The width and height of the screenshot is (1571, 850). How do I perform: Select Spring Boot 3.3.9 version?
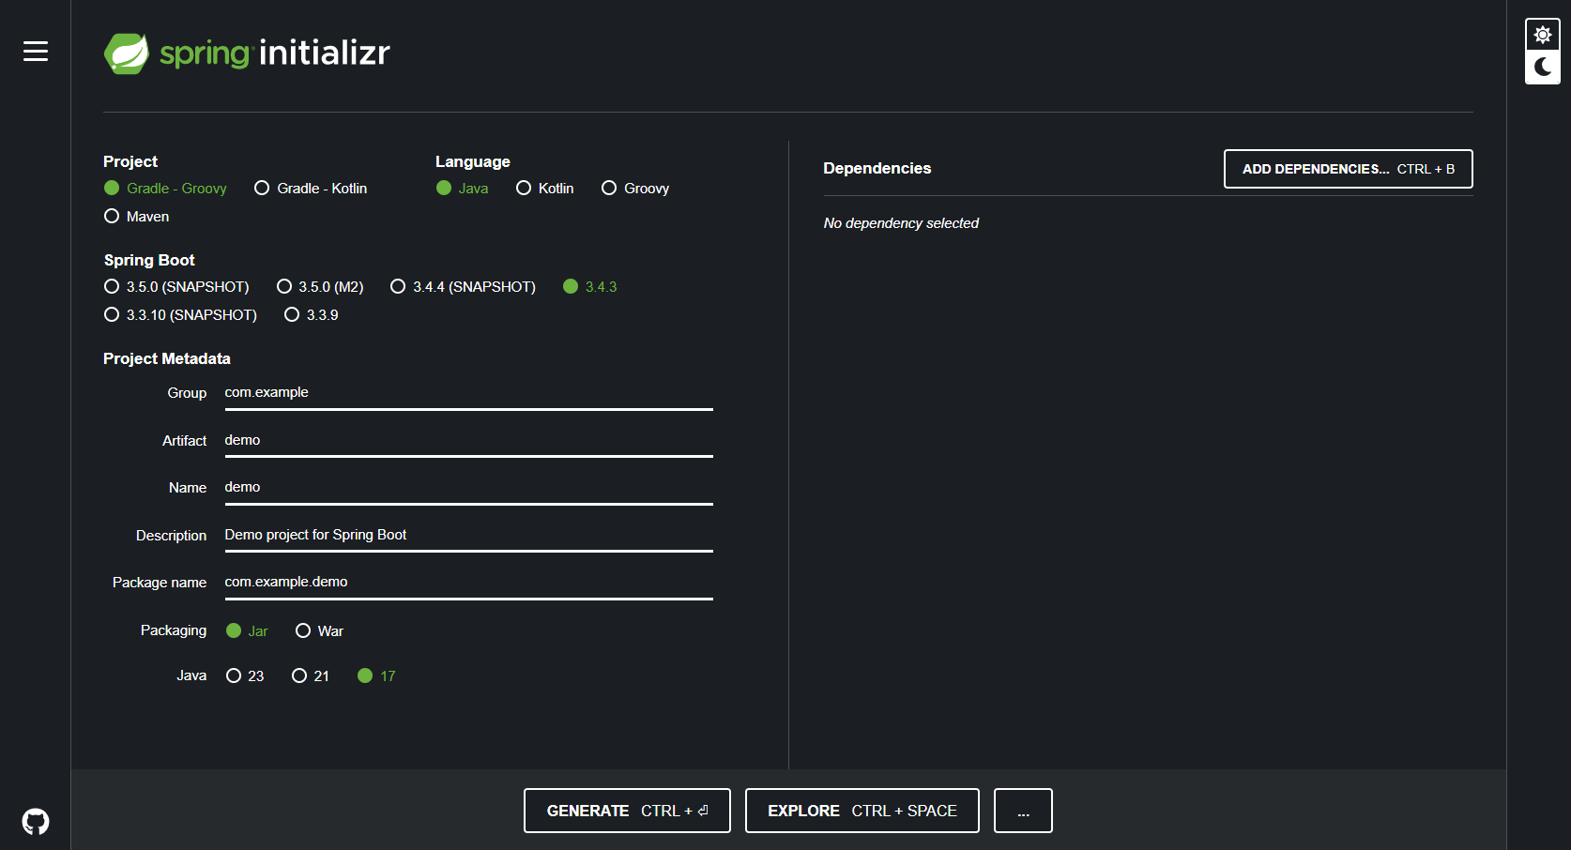(312, 314)
